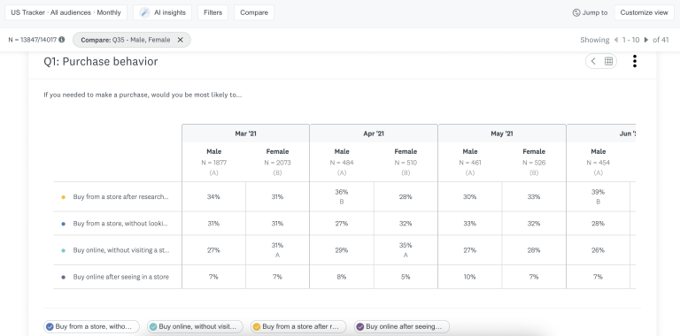Click the blue dot for 'Buy from a store, without looki..'

pos(64,224)
